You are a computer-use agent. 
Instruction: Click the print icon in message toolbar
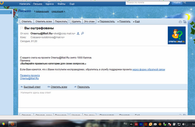pyautogui.click(x=180, y=22)
